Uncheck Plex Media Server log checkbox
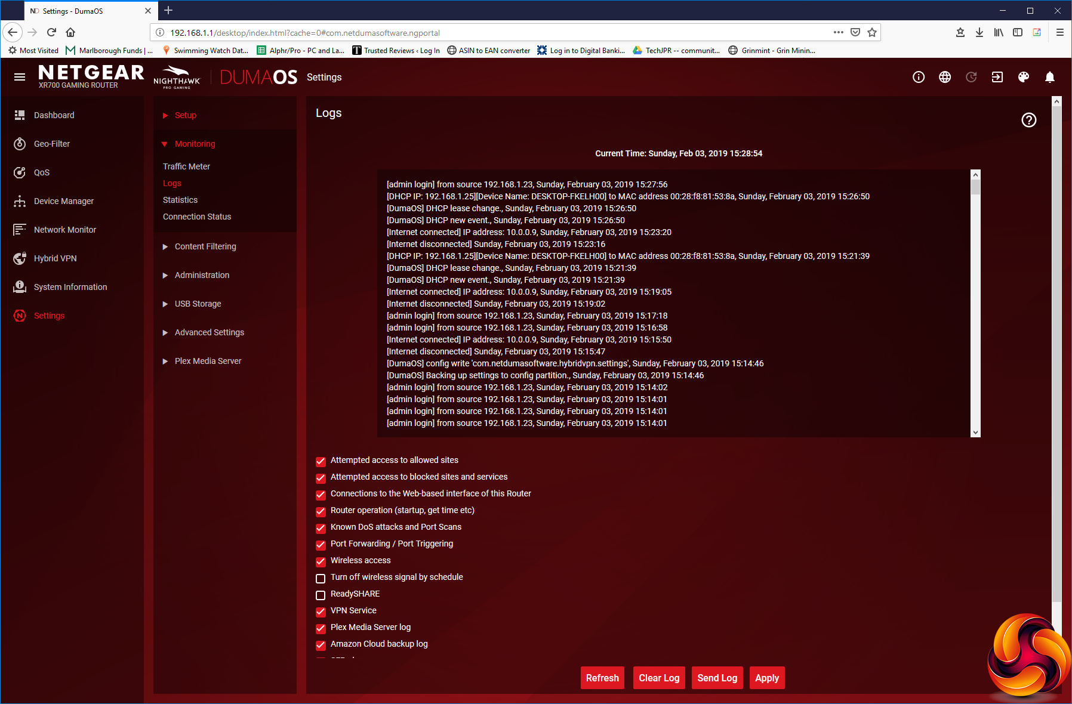 321,628
